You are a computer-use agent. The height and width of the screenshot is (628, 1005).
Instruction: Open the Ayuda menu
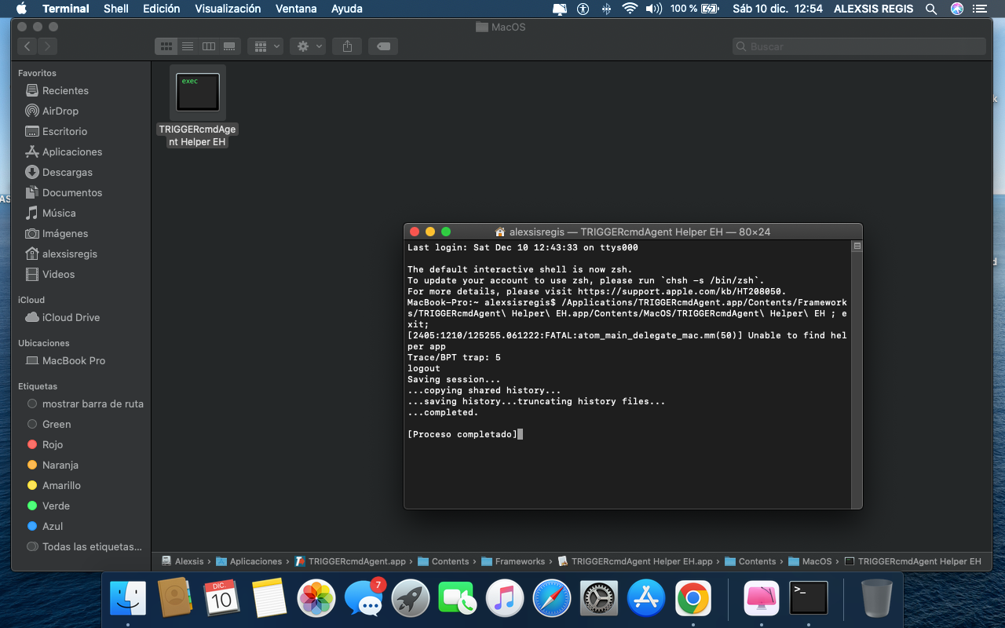(x=347, y=9)
